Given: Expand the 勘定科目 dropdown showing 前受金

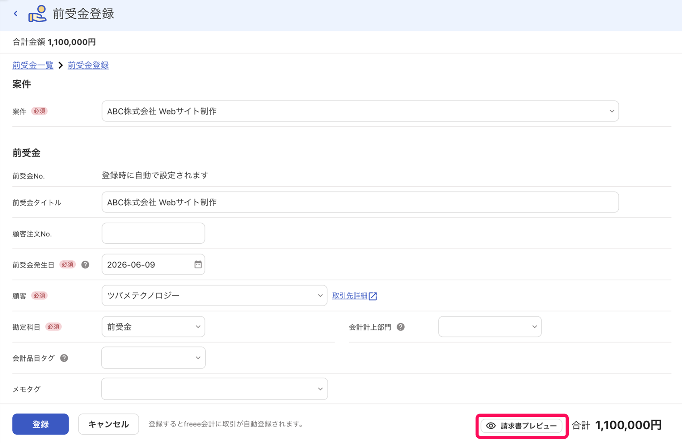Looking at the screenshot, I should tap(153, 327).
